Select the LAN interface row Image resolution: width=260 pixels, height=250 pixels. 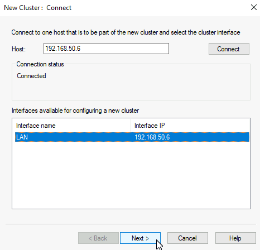pyautogui.click(x=132, y=137)
